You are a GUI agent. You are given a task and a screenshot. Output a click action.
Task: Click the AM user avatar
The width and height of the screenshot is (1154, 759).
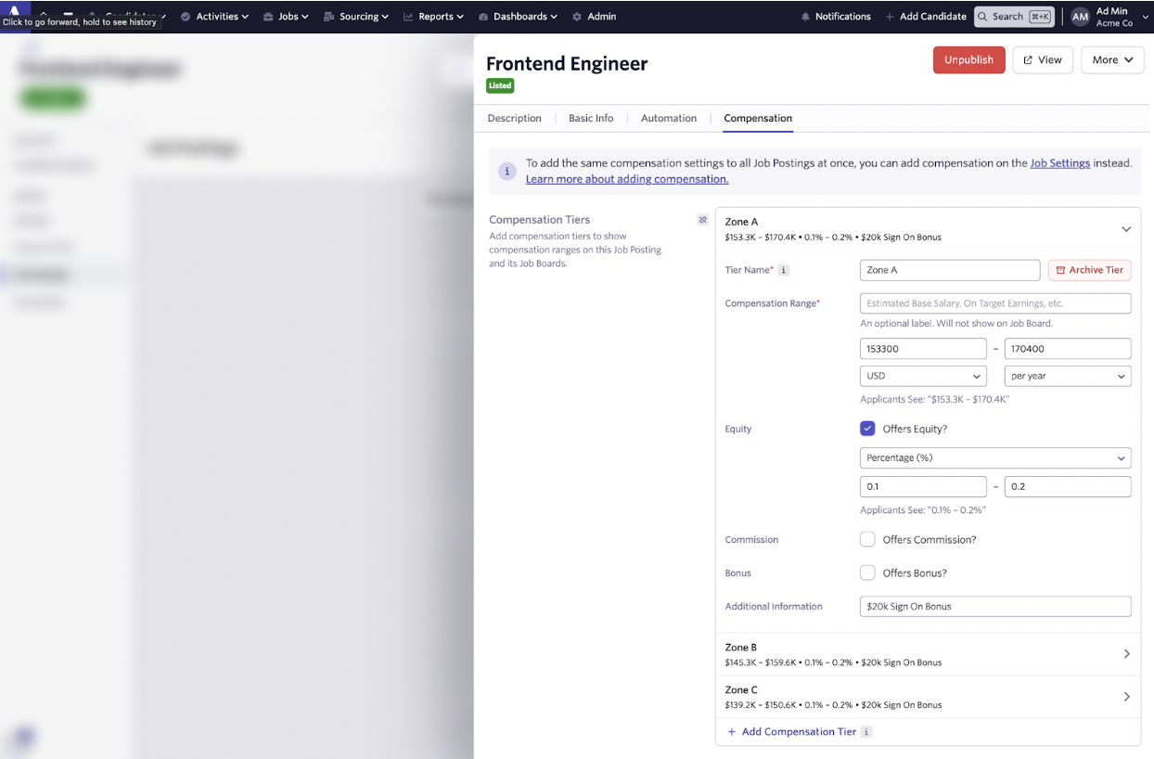coord(1080,17)
